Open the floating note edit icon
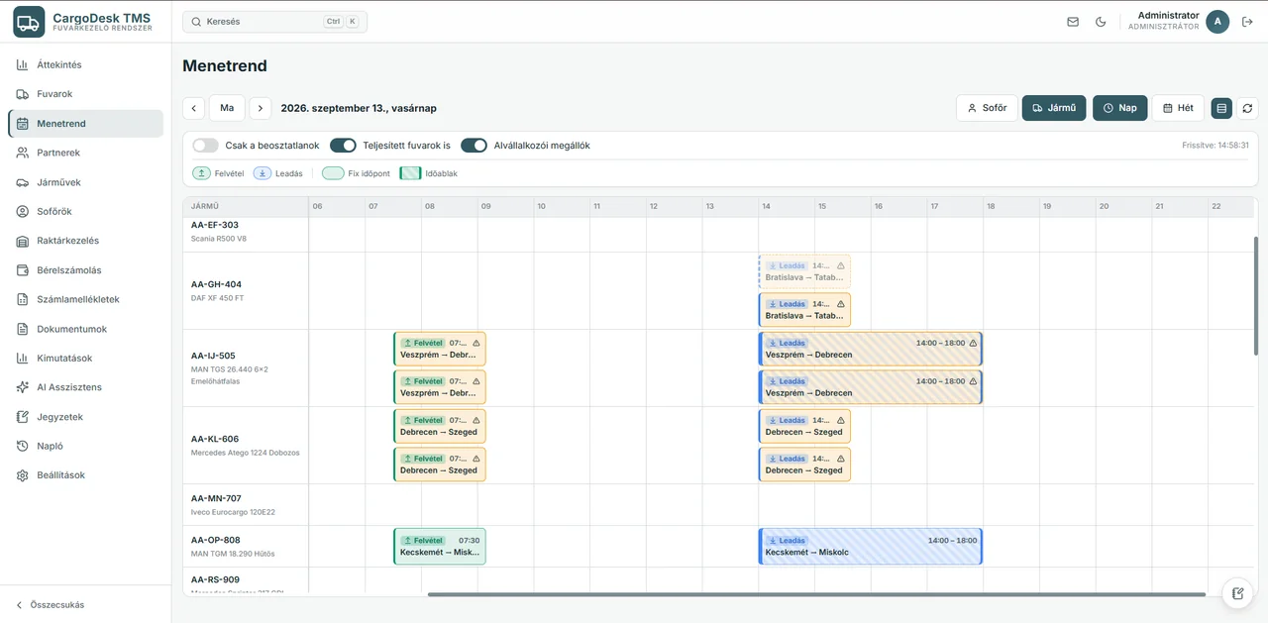Image resolution: width=1268 pixels, height=623 pixels. coord(1237,593)
